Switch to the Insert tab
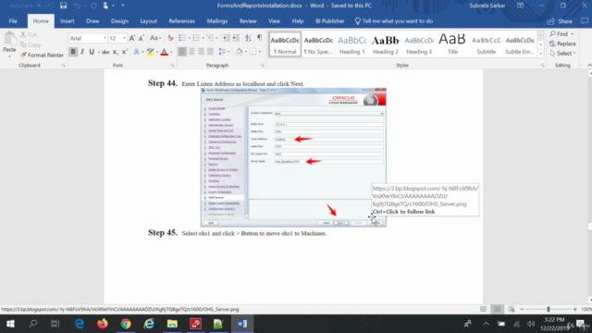The width and height of the screenshot is (592, 333). click(x=68, y=21)
